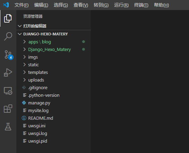Open the 终端(T) menu

[141, 5]
